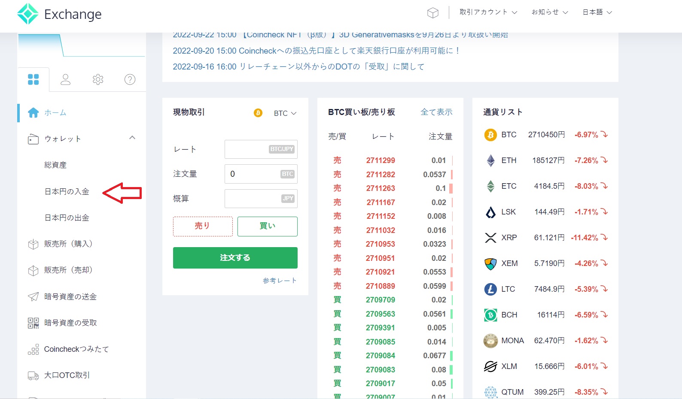Click BTC price 2710450円
The height and width of the screenshot is (399, 682).
pos(546,135)
